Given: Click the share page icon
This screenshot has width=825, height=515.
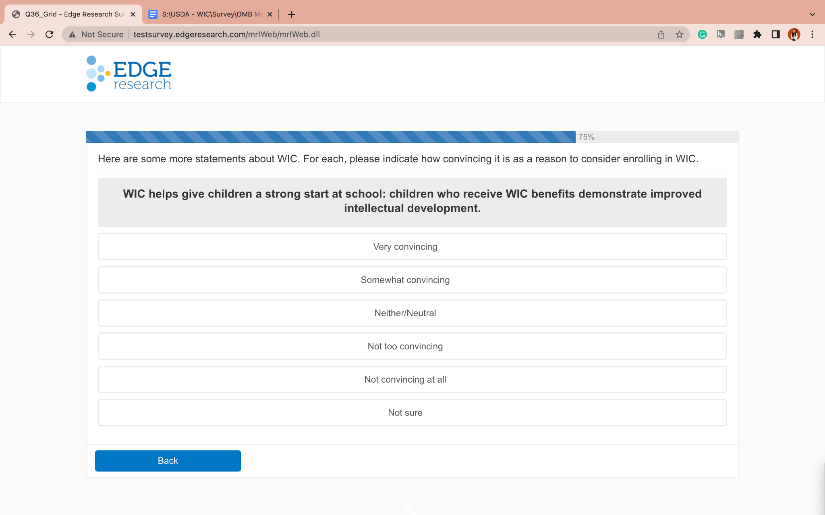Looking at the screenshot, I should [661, 35].
